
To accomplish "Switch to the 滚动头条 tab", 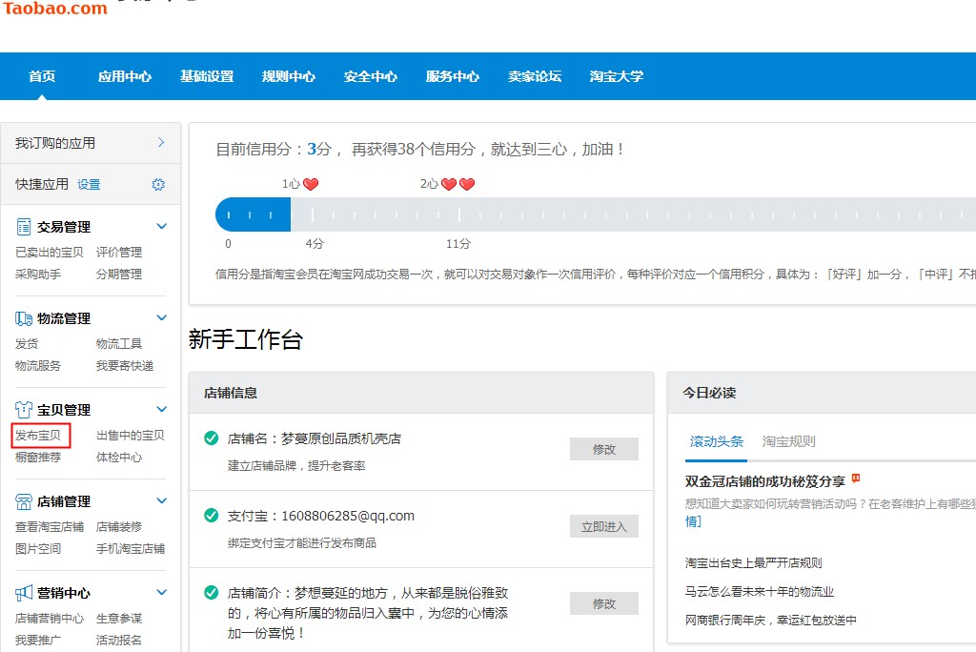I will coord(717,441).
